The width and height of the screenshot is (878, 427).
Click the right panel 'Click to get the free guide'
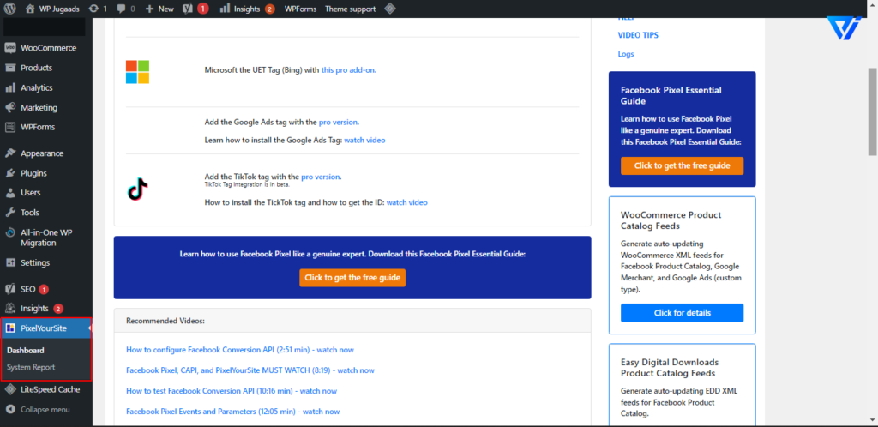(682, 165)
